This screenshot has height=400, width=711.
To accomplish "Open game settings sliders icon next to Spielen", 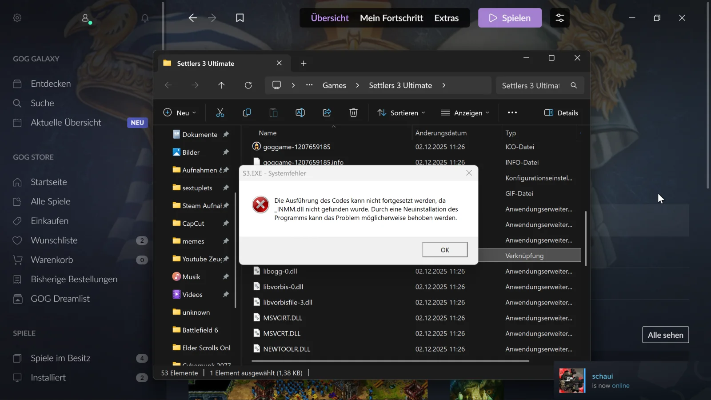I will [560, 18].
